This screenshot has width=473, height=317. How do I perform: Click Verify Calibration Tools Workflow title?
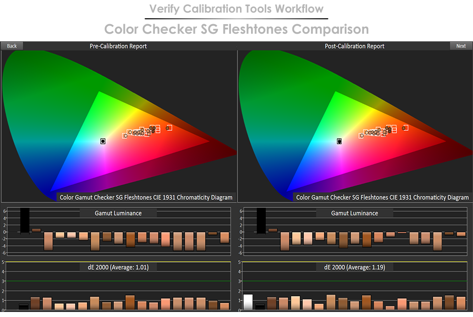236,9
